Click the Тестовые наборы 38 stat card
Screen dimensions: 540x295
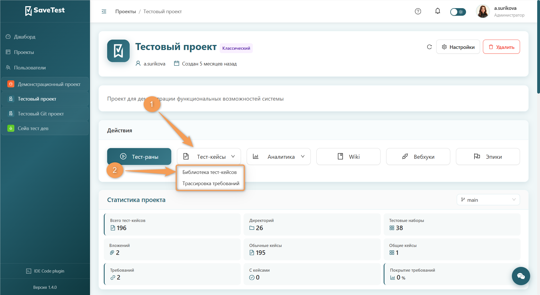coord(452,224)
